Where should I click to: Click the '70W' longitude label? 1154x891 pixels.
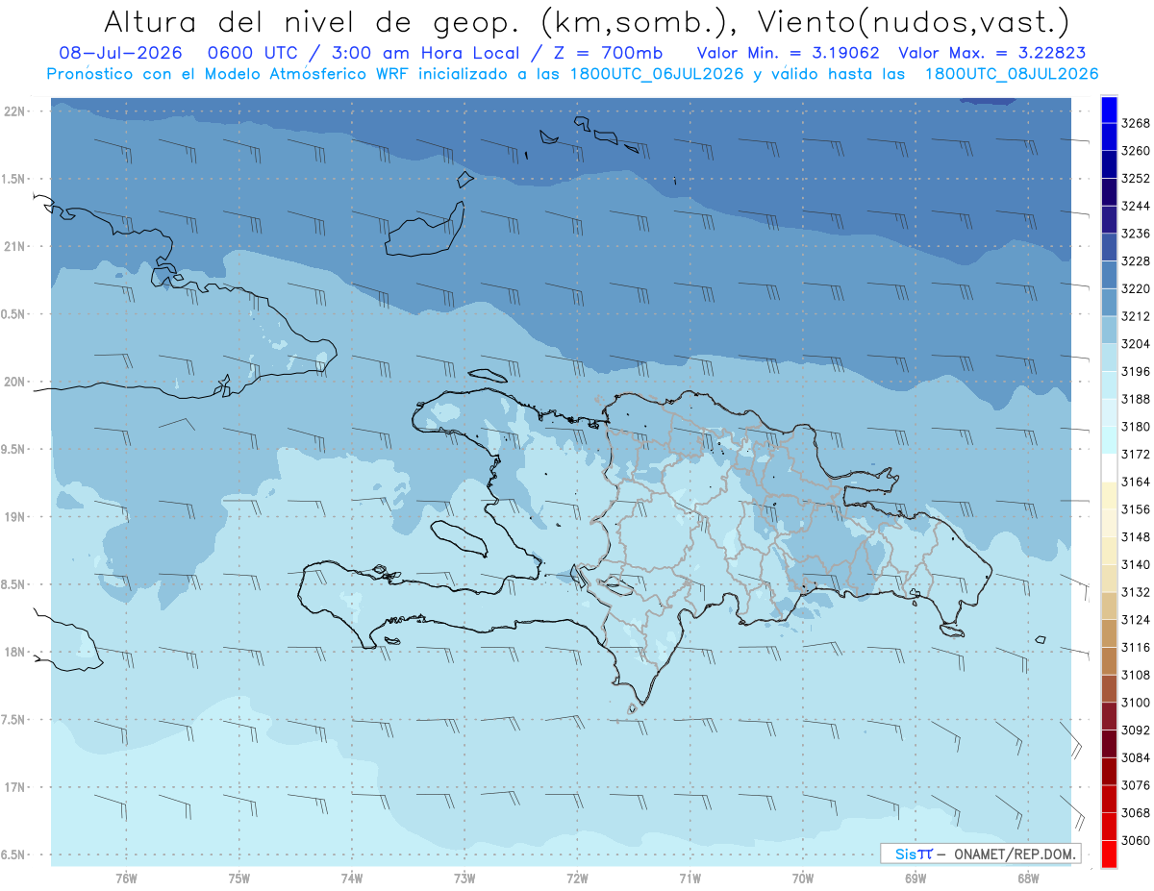point(803,879)
